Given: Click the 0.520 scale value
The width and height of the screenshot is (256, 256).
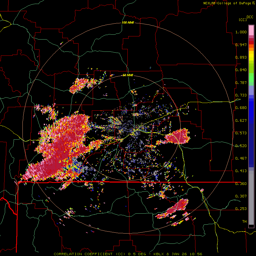Looking at the screenshot, I should [x=241, y=146].
